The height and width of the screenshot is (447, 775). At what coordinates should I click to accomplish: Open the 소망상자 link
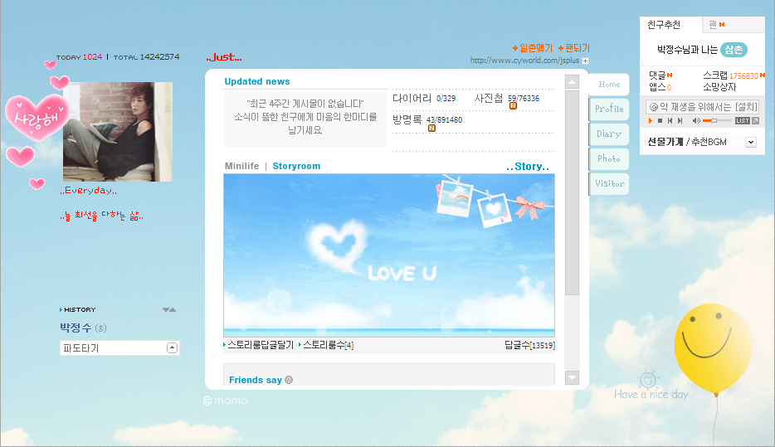(719, 87)
